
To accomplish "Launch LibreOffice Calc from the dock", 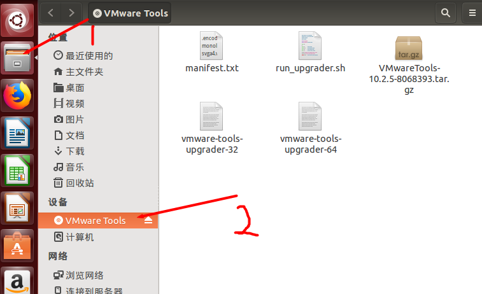I will (17, 171).
